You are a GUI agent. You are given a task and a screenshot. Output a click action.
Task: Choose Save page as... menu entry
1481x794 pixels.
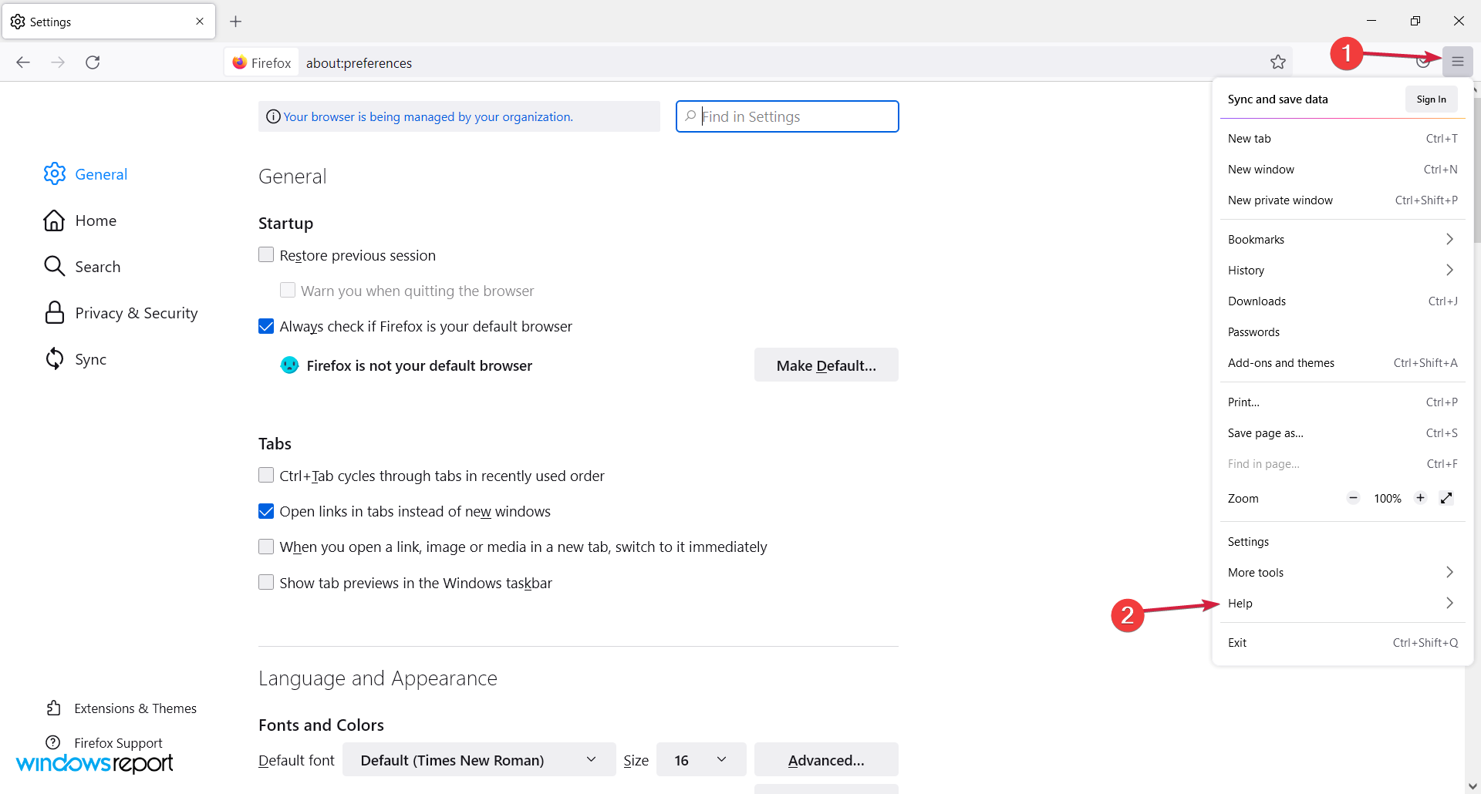1342,433
